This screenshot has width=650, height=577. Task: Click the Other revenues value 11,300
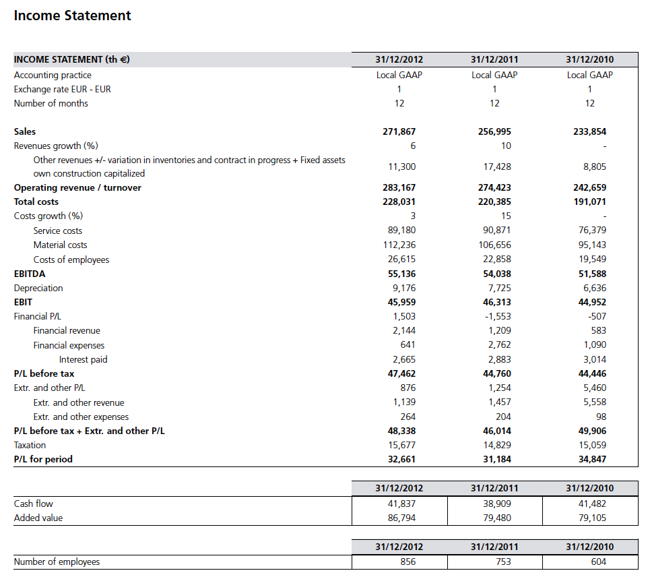pyautogui.click(x=401, y=166)
